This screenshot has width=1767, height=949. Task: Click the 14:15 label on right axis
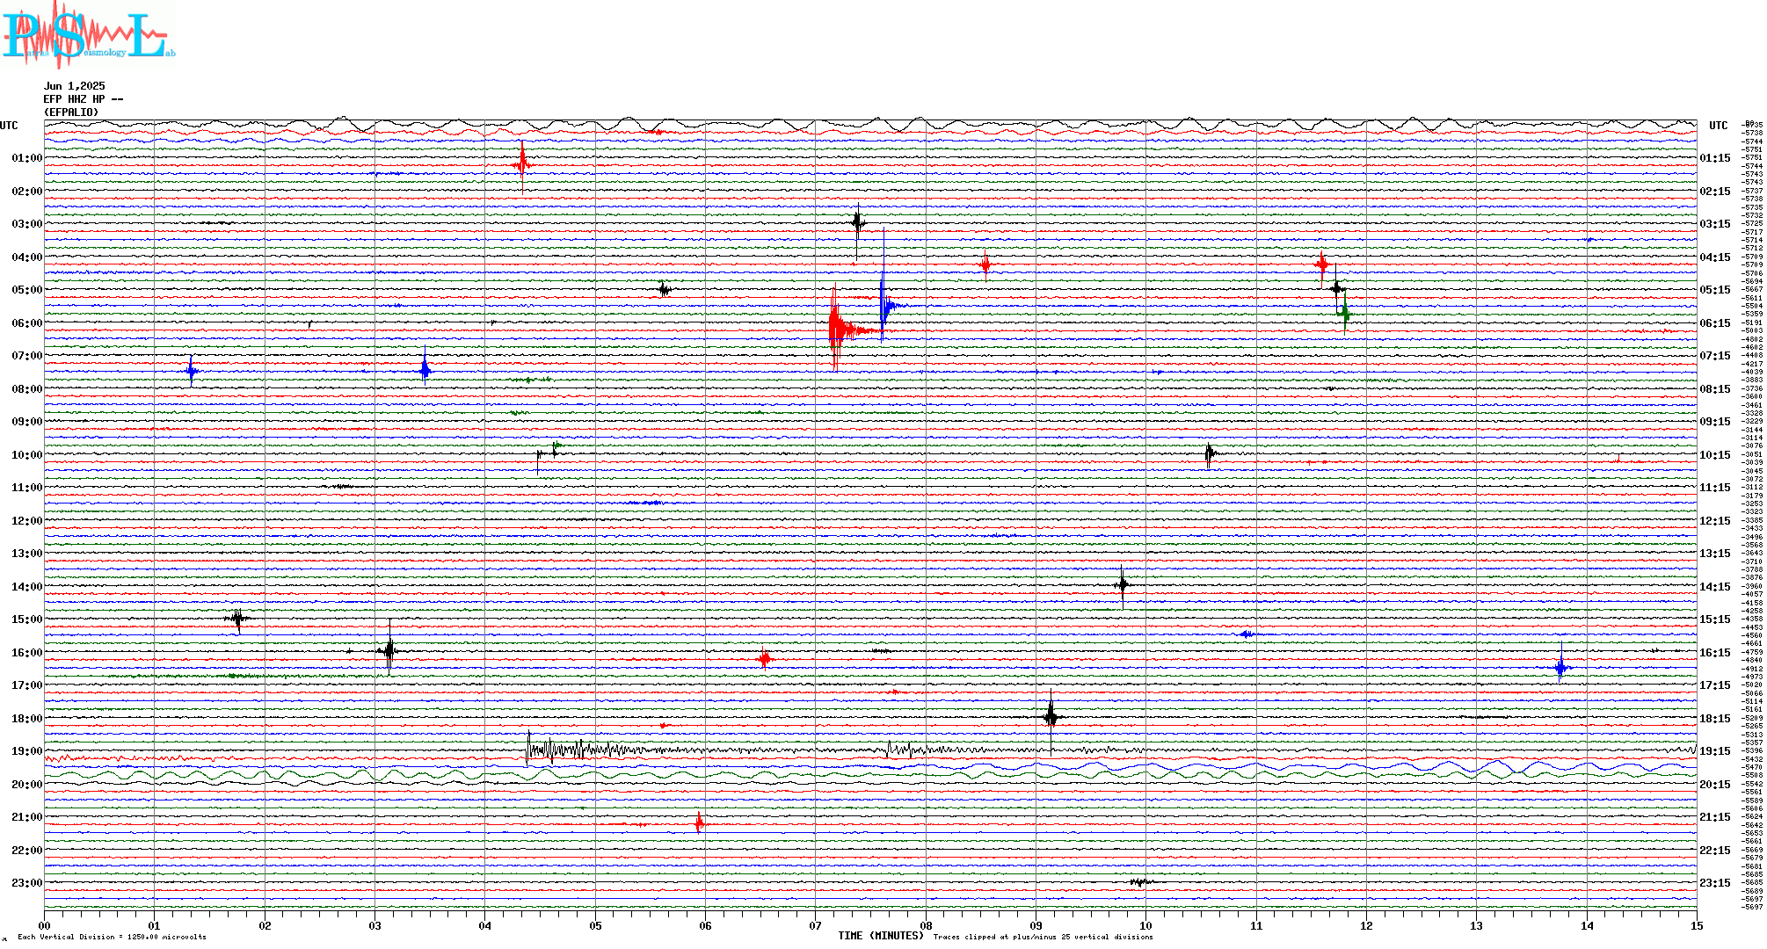1715,587
